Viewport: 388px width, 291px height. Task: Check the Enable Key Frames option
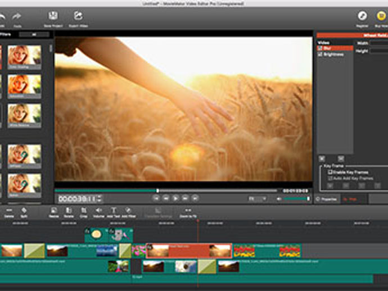(x=330, y=172)
